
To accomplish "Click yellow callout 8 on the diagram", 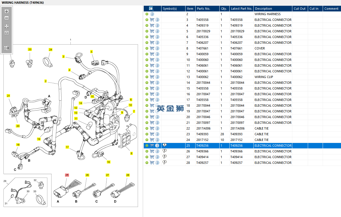I will tap(131, 154).
